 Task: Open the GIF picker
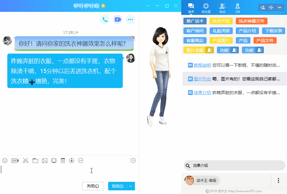pyautogui.click(x=15, y=160)
